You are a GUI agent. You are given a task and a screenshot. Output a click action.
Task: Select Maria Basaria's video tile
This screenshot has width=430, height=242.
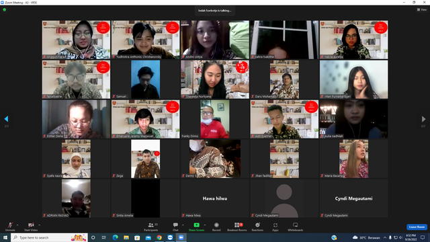tap(354, 159)
